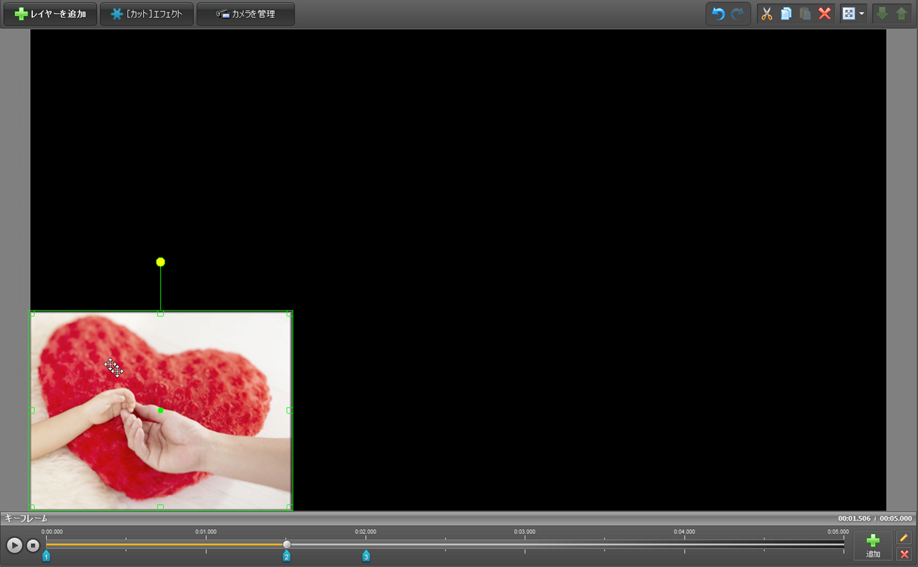Delete keyframe with small red X icon

(x=904, y=554)
